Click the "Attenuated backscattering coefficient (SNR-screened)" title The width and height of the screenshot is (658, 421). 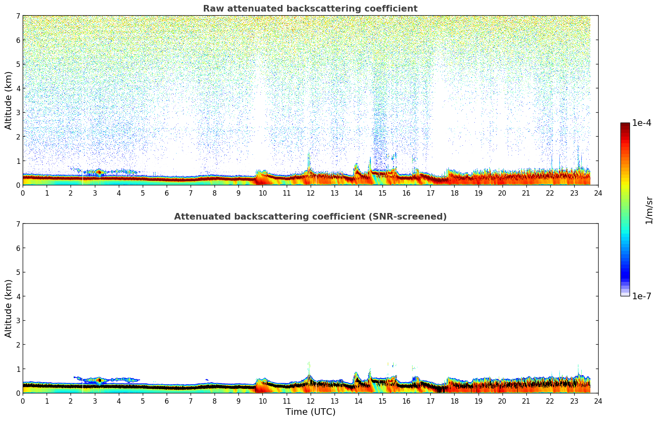[x=310, y=217]
